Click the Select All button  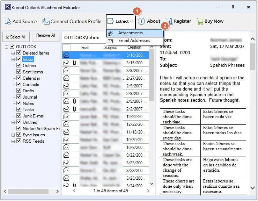(x=16, y=37)
